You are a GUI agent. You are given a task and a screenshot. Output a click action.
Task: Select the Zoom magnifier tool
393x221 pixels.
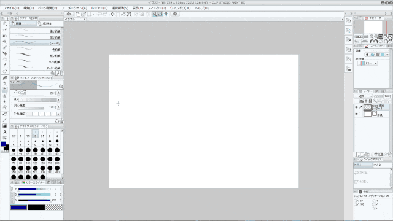point(5,24)
